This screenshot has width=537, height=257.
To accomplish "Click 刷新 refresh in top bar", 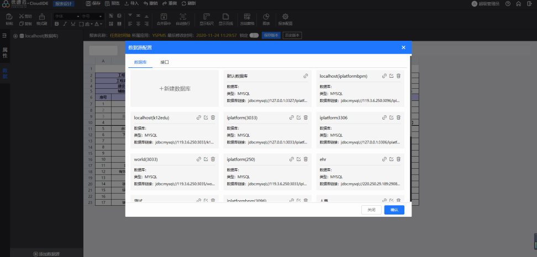I will click(189, 3).
